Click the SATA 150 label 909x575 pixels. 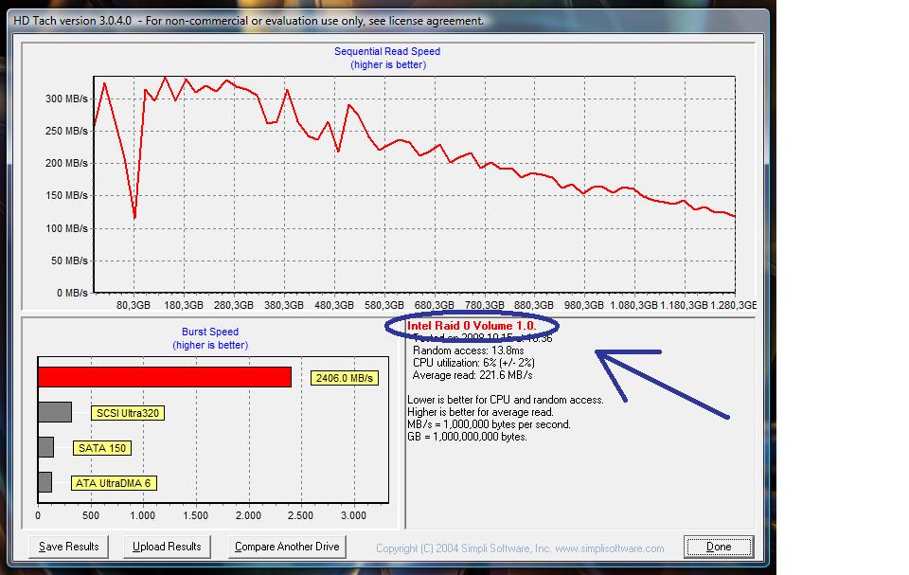102,448
